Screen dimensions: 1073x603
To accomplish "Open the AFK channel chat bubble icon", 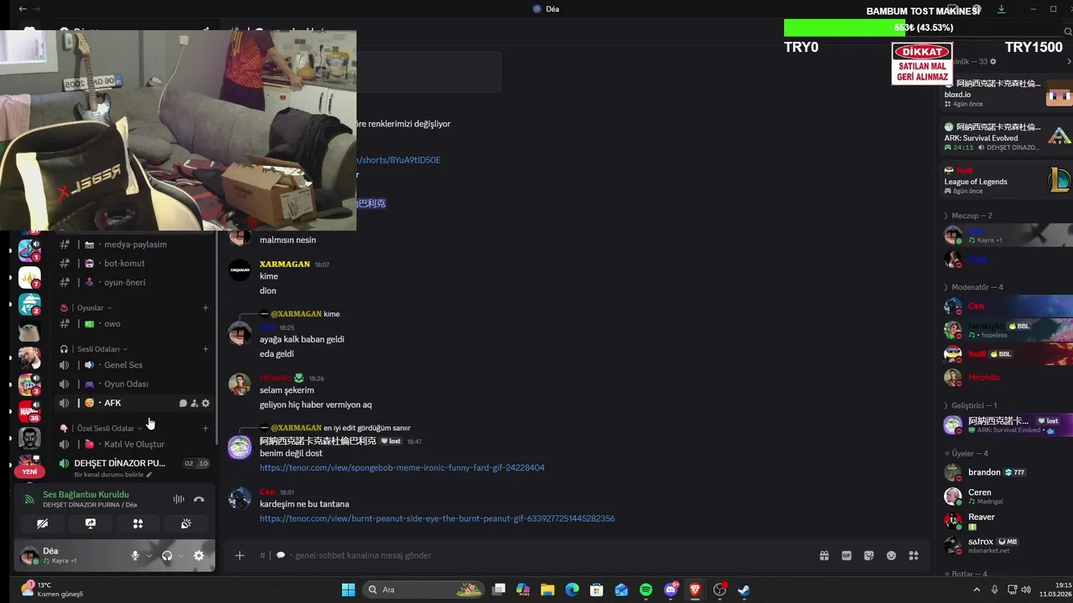I will point(183,404).
